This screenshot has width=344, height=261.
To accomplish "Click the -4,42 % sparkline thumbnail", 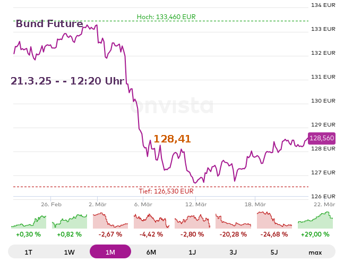I will click(x=151, y=221).
